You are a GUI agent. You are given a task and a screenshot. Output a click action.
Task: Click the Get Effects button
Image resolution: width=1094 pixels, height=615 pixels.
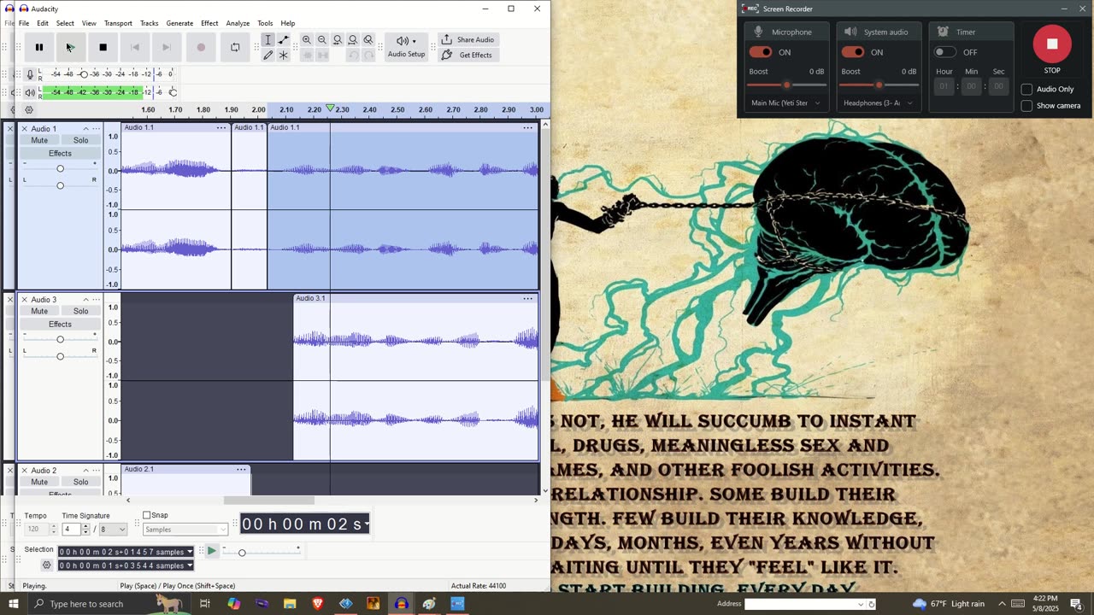pyautogui.click(x=467, y=56)
